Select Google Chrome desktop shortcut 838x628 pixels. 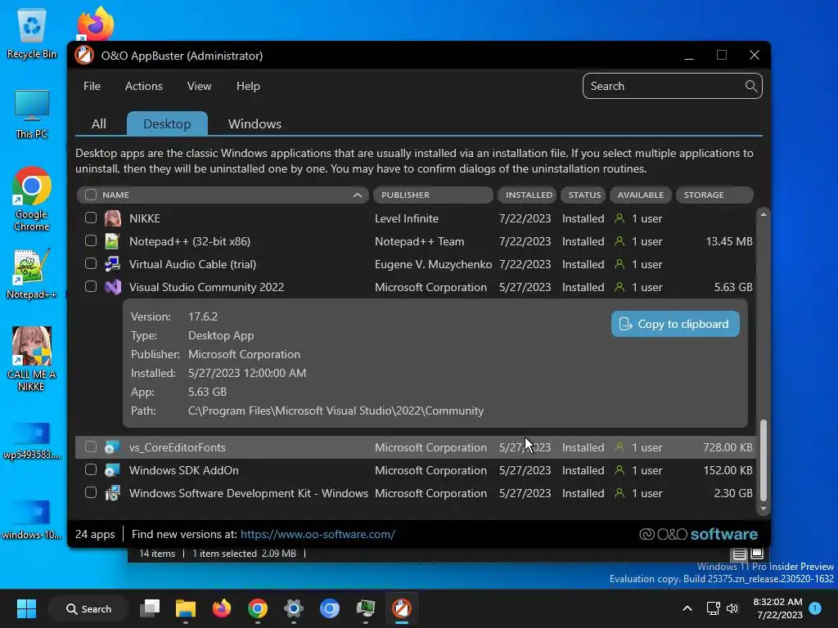[x=32, y=200]
